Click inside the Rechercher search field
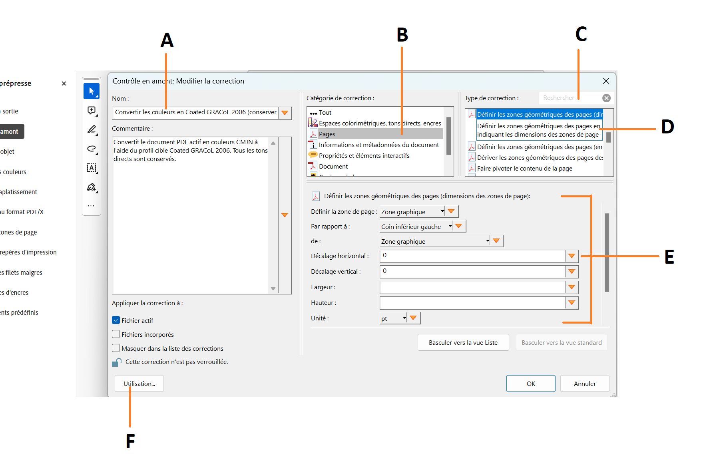The height and width of the screenshot is (473, 705). (568, 97)
